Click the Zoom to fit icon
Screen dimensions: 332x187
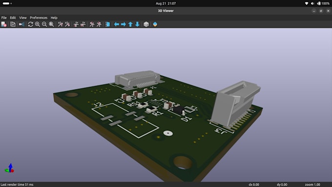coord(51,24)
